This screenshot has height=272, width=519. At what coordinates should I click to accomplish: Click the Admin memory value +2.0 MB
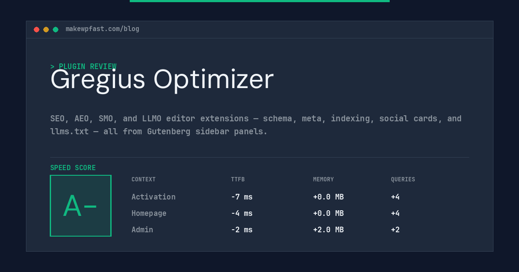[x=328, y=230]
